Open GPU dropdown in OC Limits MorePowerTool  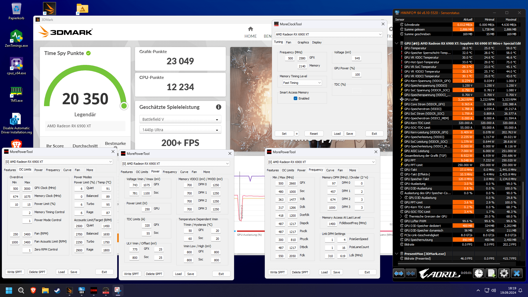point(59,162)
